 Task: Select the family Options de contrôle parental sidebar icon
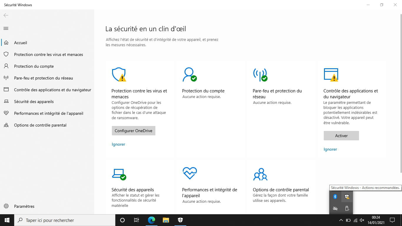point(6,125)
